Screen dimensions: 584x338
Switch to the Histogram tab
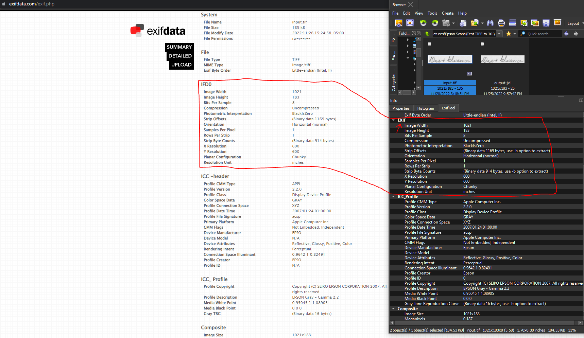(x=426, y=108)
